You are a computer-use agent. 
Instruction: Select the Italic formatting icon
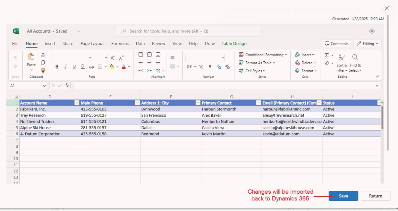pos(65,66)
